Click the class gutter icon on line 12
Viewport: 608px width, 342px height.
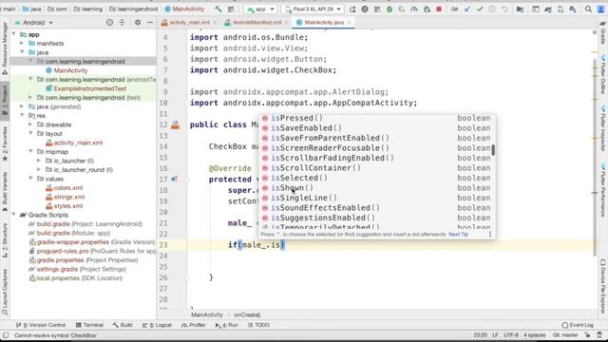(x=175, y=124)
